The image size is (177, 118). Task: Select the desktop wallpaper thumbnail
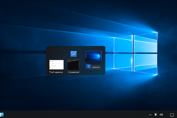(93, 56)
